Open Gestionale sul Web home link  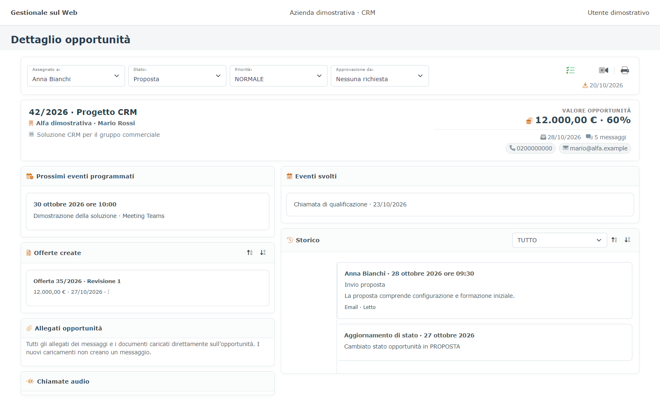[x=44, y=13]
